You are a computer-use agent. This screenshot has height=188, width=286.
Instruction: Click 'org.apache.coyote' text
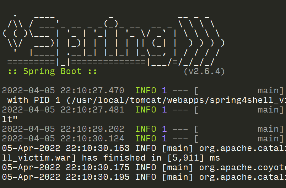coord(243,167)
